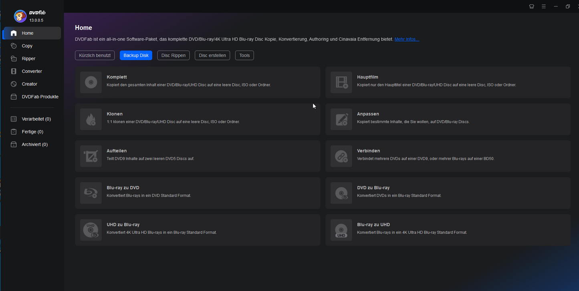Open the Disc erstellen tab

212,55
